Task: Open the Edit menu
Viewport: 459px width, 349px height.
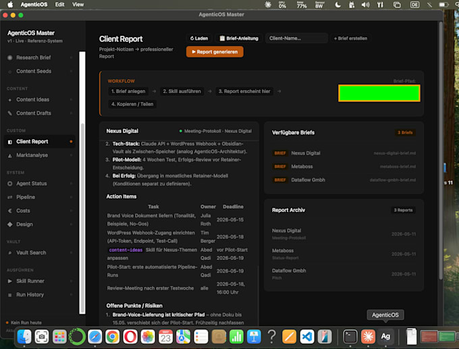Action: click(59, 5)
